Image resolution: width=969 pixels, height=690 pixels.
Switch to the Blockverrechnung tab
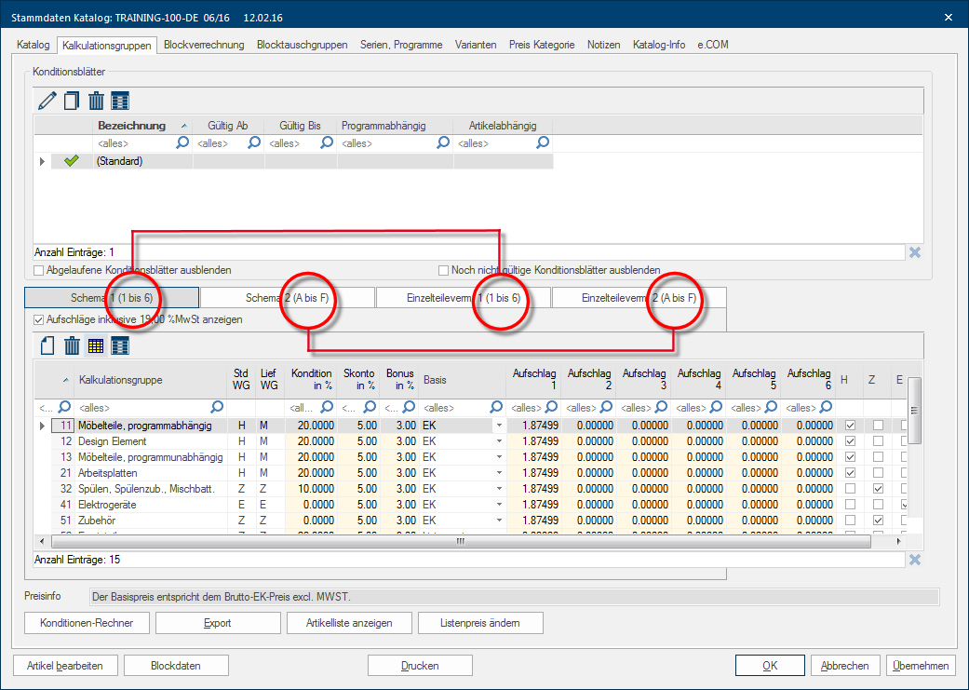tap(204, 45)
